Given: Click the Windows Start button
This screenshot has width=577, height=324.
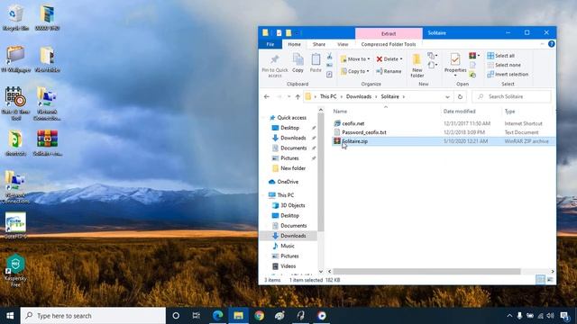Looking at the screenshot, I should click(10, 316).
